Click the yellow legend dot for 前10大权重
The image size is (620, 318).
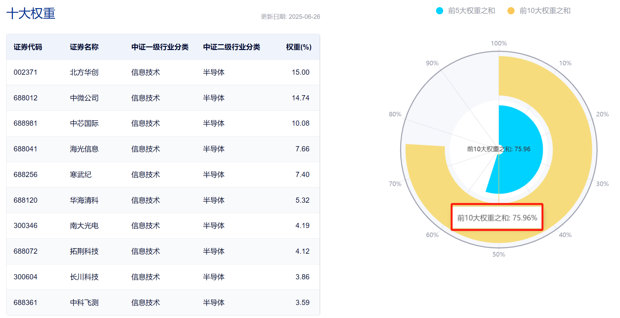pos(511,11)
